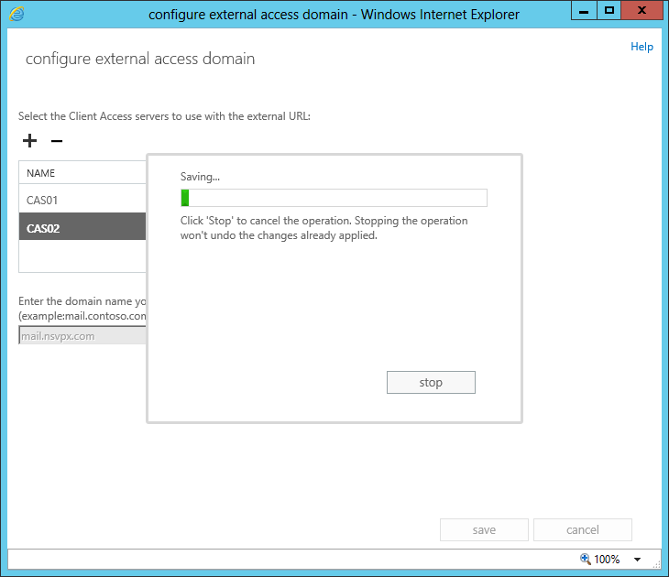
Task: Click the plus icon to add a server
Action: tap(29, 141)
